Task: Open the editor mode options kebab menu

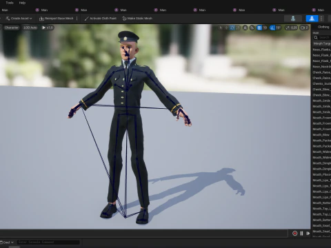Action: click(x=321, y=19)
